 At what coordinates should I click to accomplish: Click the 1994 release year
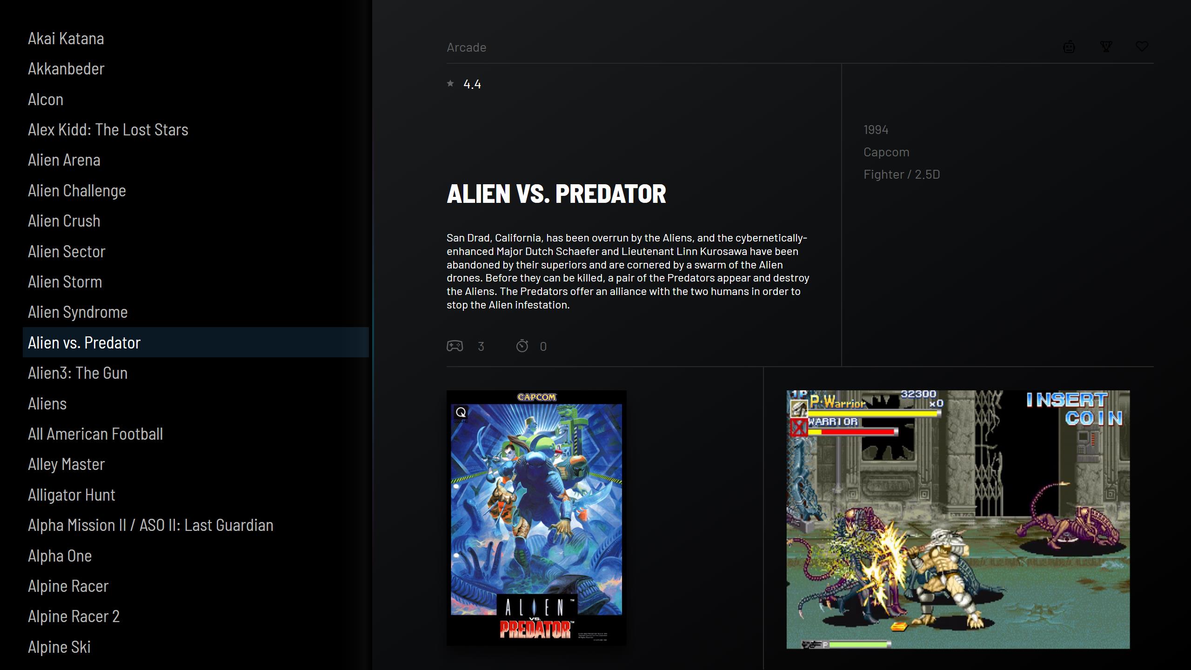pyautogui.click(x=876, y=129)
